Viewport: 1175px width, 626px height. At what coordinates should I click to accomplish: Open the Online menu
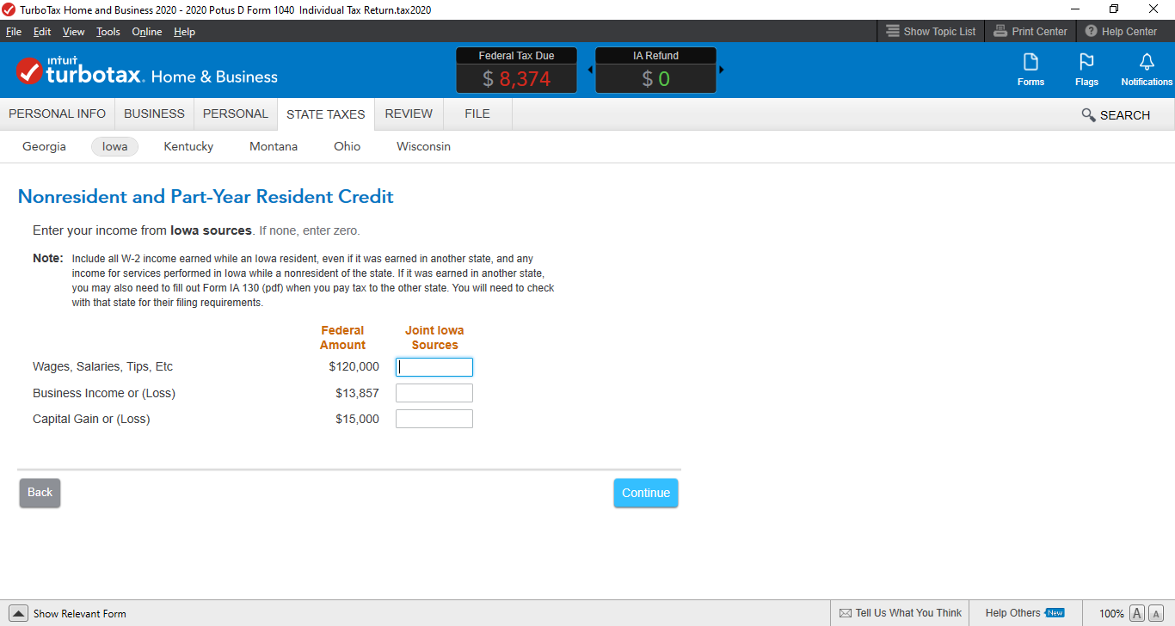[147, 32]
